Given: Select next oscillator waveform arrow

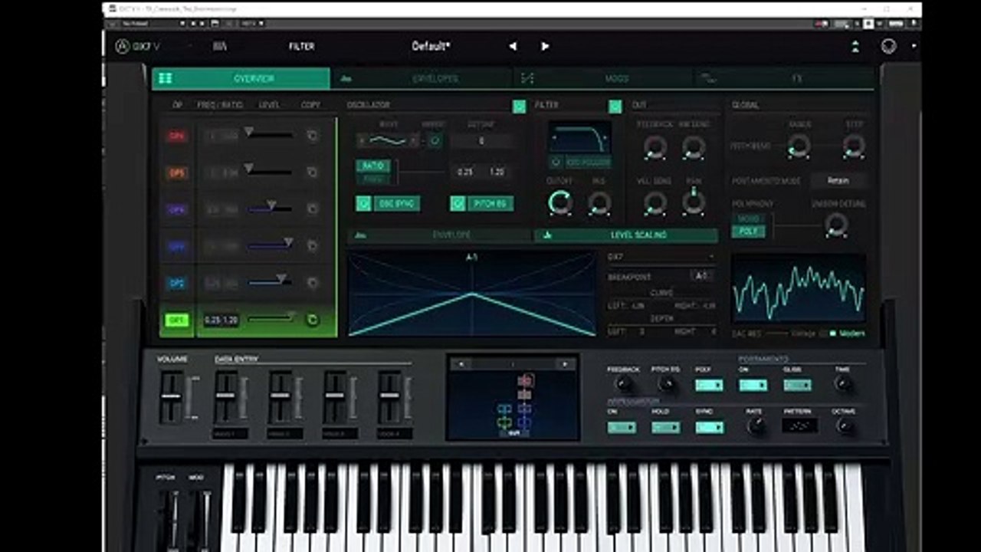Looking at the screenshot, I should (413, 140).
